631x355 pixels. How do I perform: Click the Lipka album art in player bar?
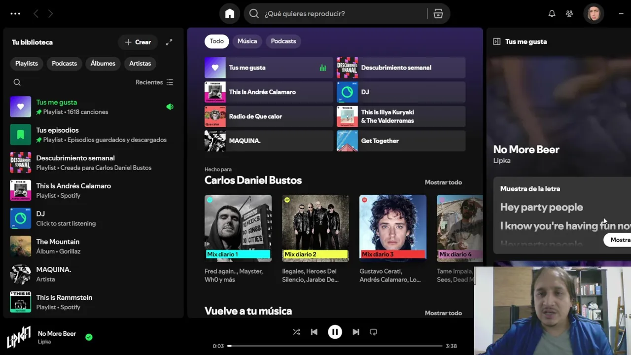(x=19, y=337)
